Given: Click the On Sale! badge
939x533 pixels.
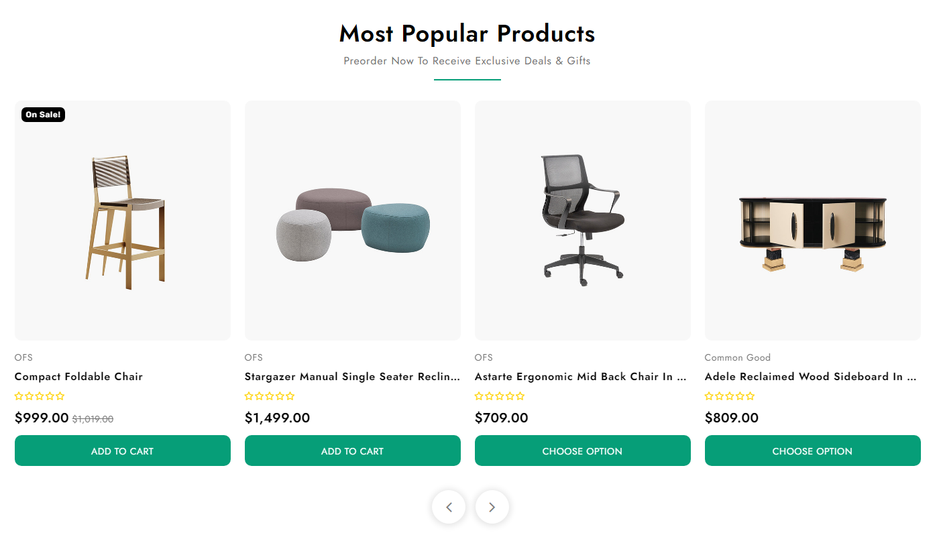Looking at the screenshot, I should (x=43, y=115).
